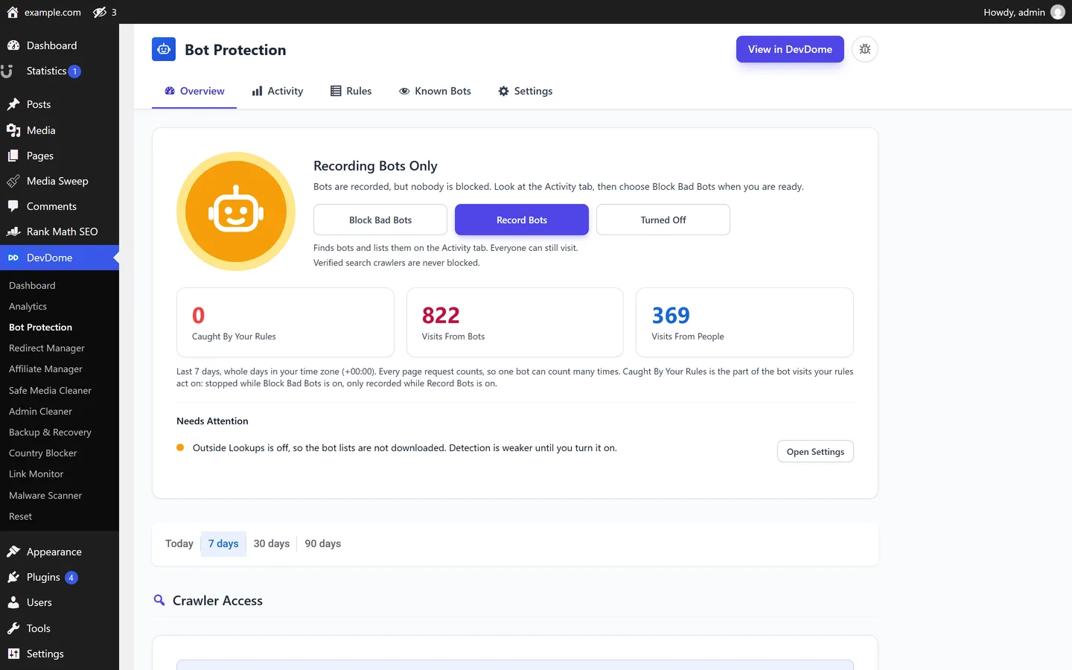Viewport: 1072px width, 670px height.
Task: Click the Media Sweep broom icon
Action: (13, 181)
